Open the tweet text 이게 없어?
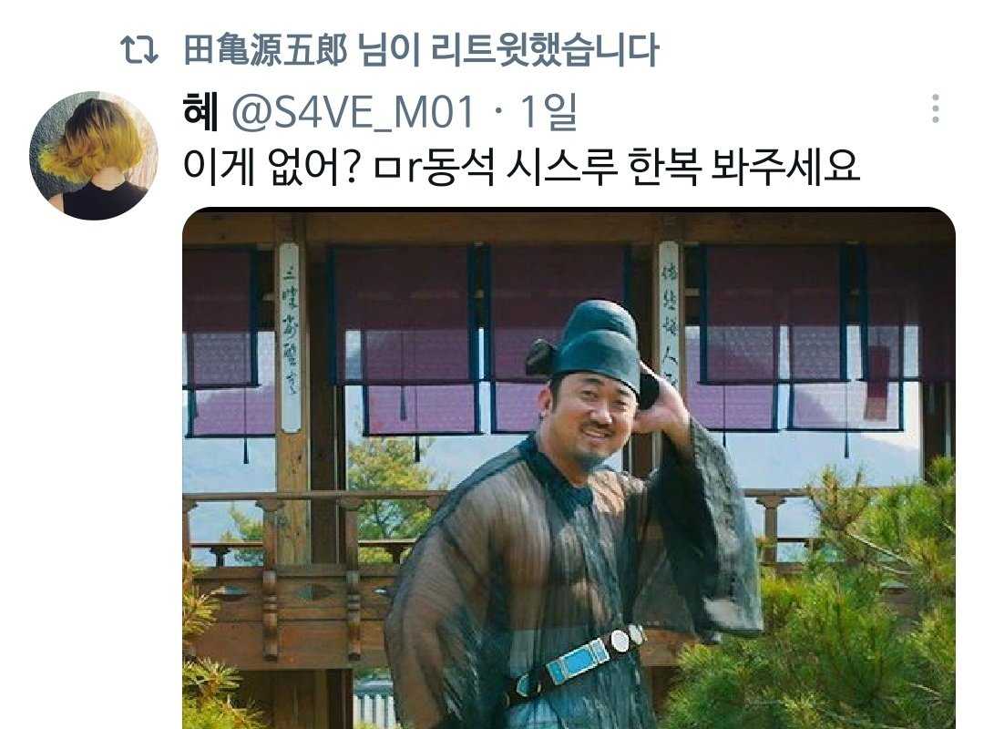 (x=271, y=167)
